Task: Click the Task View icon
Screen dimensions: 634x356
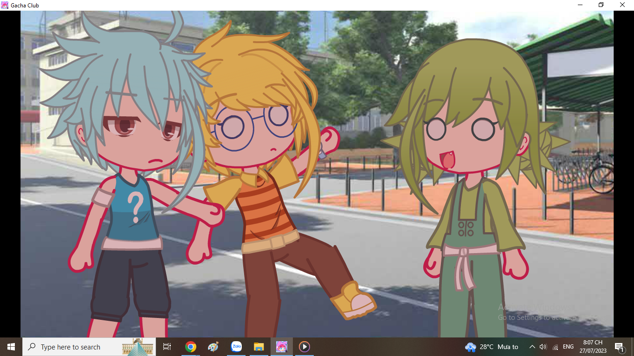Action: (x=167, y=347)
